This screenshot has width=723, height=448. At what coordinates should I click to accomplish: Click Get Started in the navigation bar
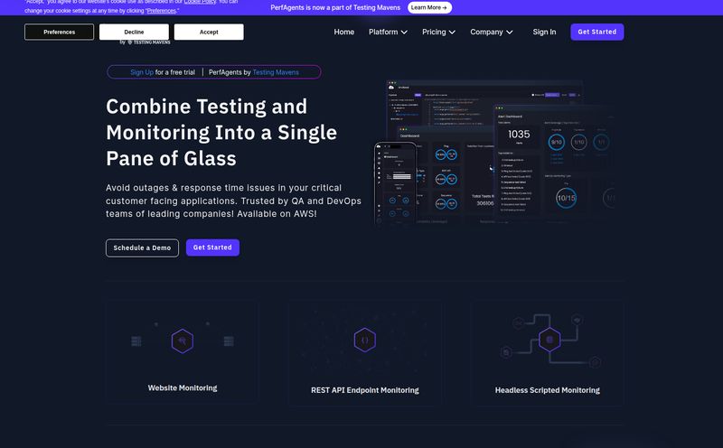(597, 32)
